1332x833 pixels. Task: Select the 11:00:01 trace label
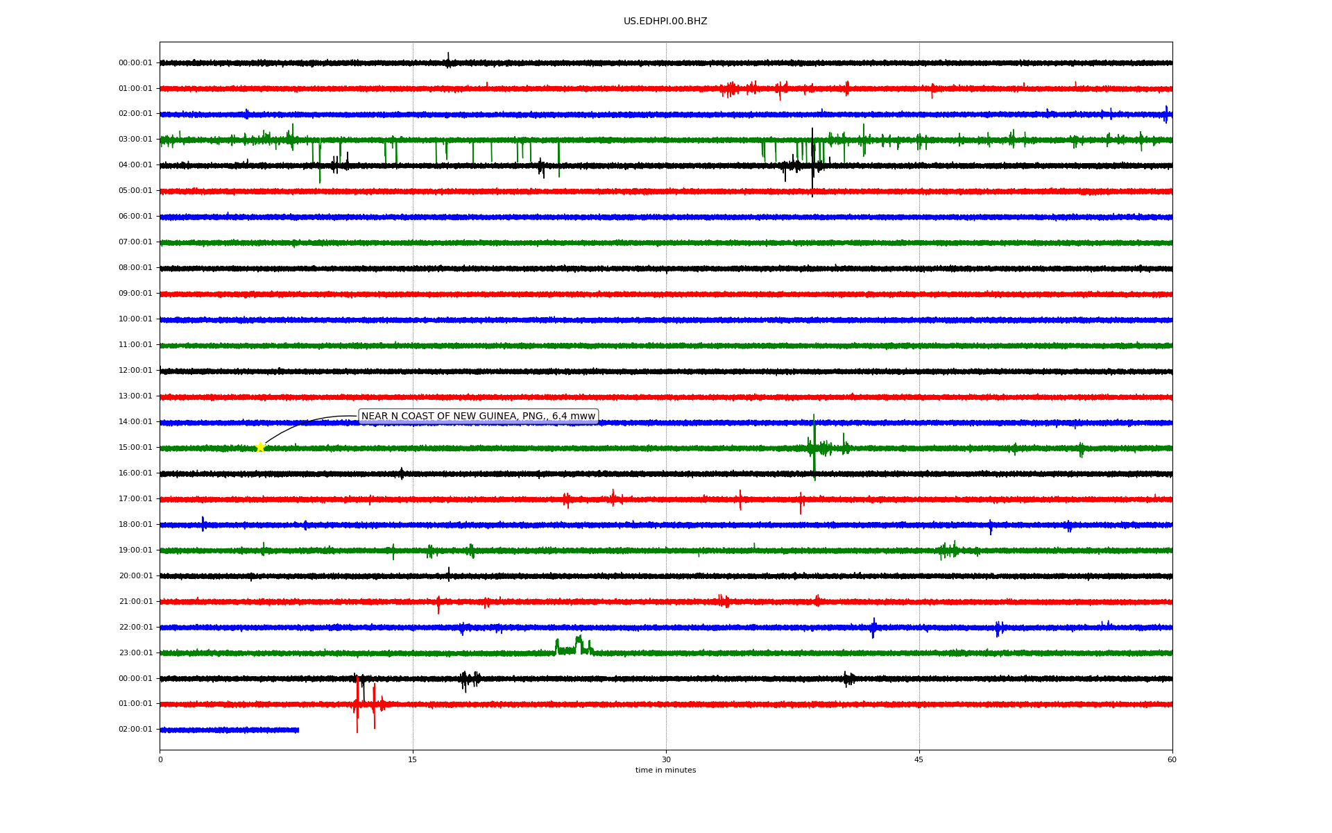[135, 345]
